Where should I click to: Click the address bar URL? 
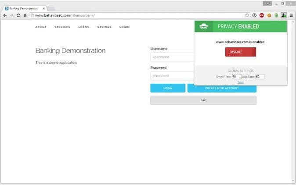click(65, 15)
